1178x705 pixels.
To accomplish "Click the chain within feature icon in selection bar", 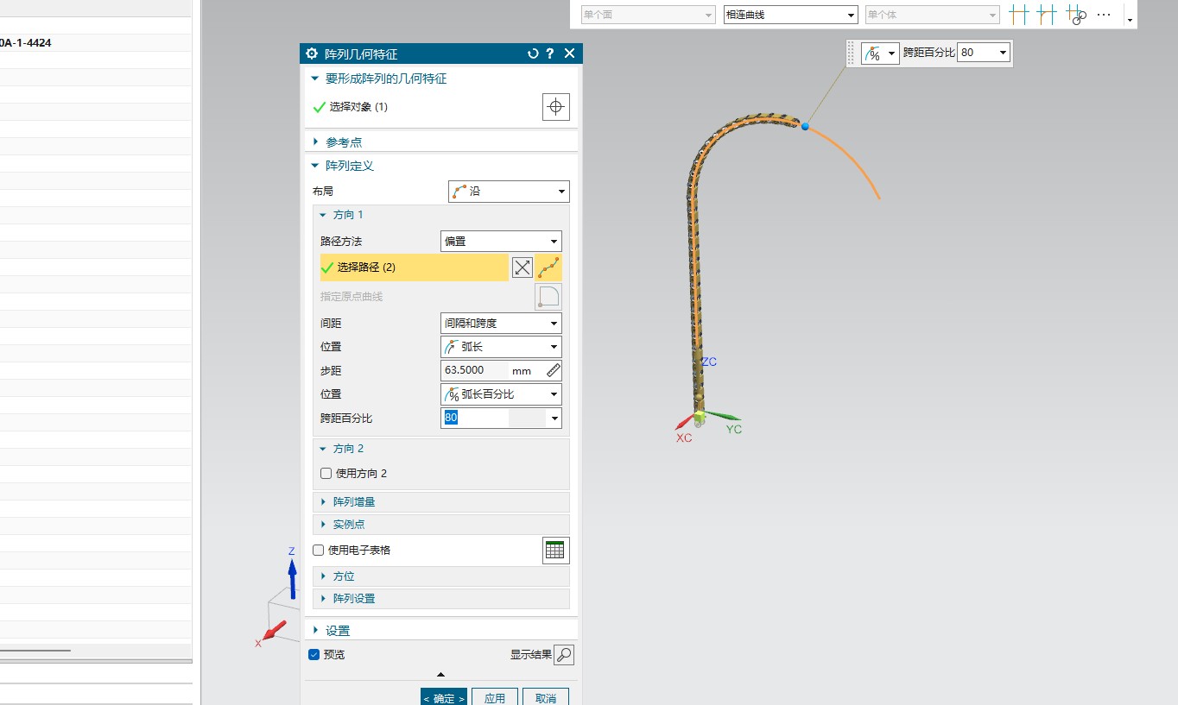I will tap(1075, 14).
